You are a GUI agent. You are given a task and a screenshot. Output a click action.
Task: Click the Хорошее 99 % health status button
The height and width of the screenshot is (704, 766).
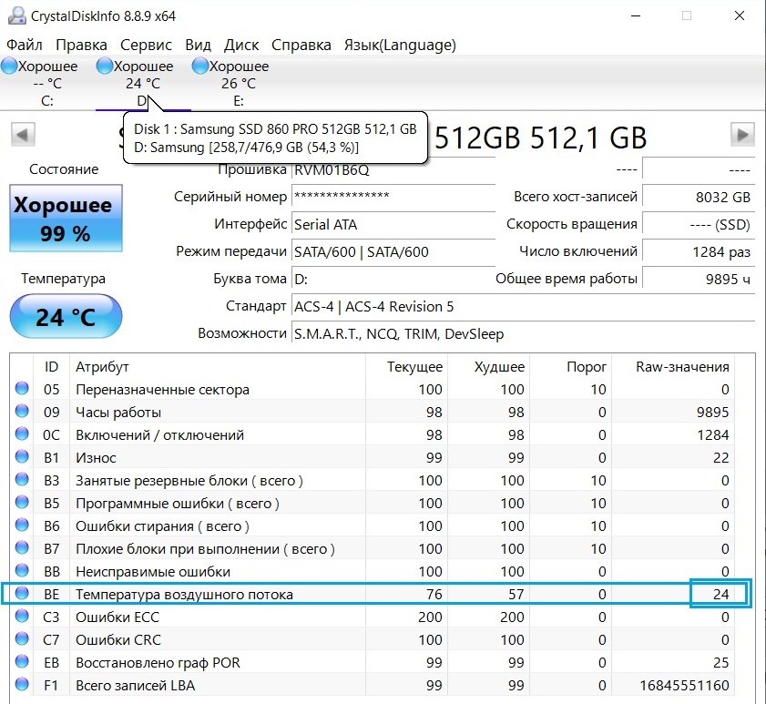coord(64,219)
